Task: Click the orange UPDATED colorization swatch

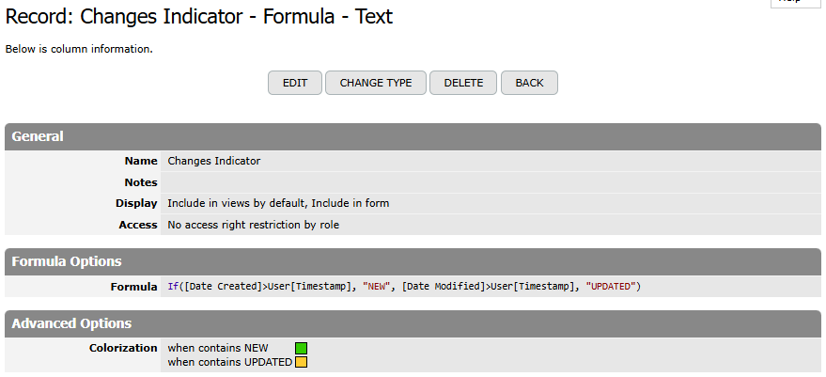Action: tap(302, 362)
